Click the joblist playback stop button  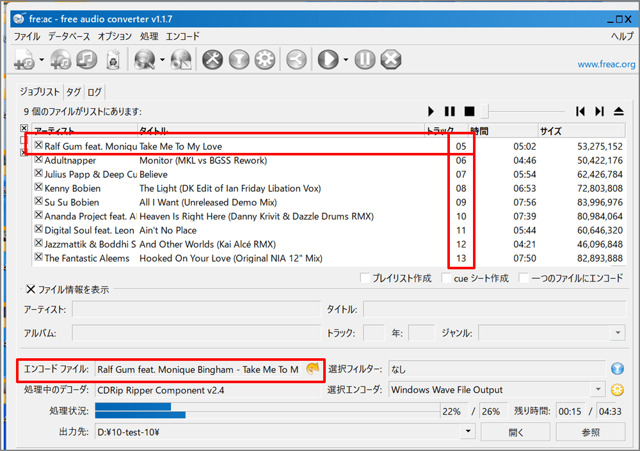pos(469,111)
